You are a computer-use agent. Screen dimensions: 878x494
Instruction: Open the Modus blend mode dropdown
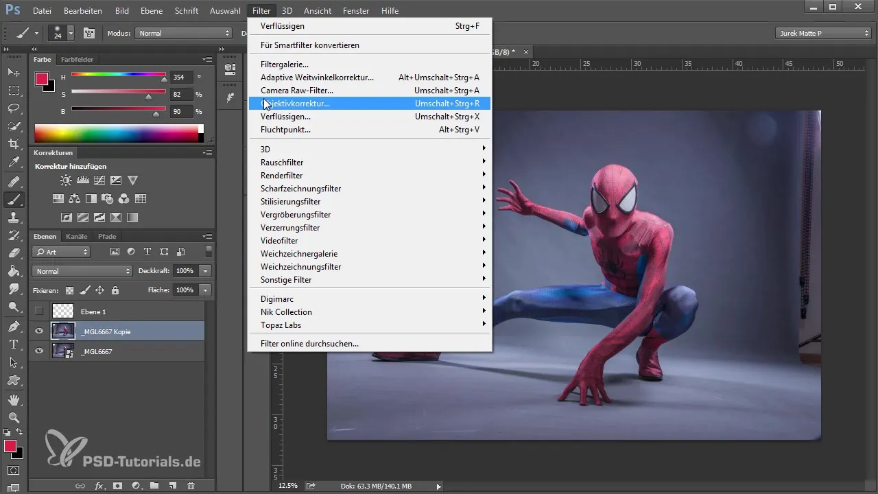coord(184,33)
